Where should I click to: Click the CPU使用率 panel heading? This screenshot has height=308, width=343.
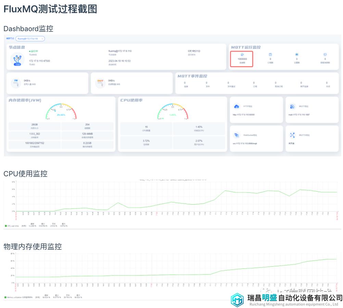(131, 100)
